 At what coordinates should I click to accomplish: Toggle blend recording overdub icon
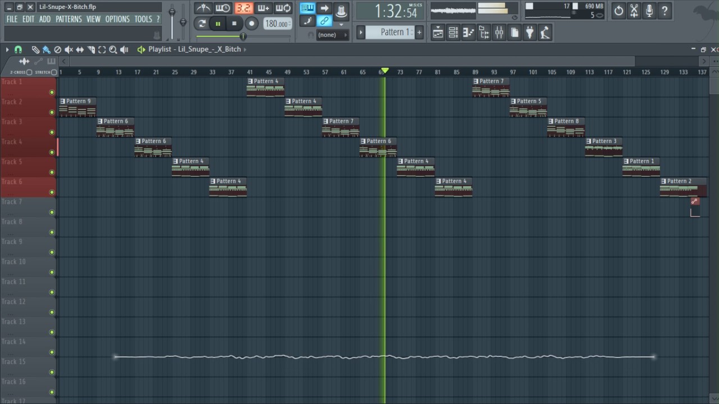[x=263, y=8]
